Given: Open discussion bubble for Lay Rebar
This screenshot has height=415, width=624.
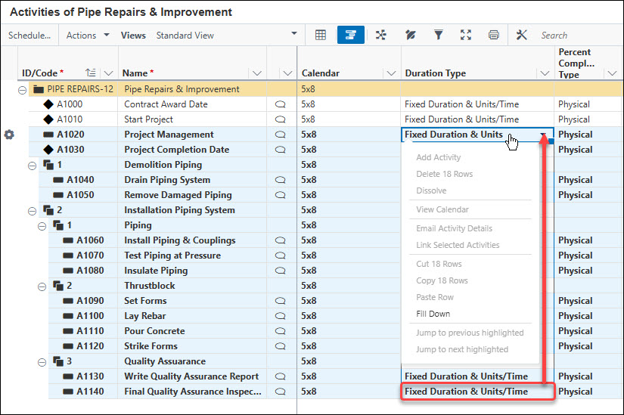Looking at the screenshot, I should coord(280,316).
